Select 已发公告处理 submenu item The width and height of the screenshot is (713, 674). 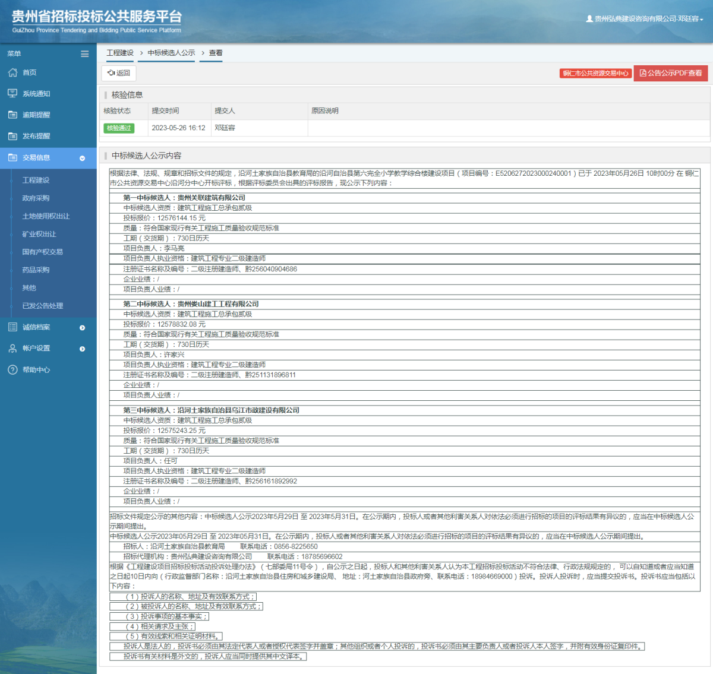tap(42, 306)
